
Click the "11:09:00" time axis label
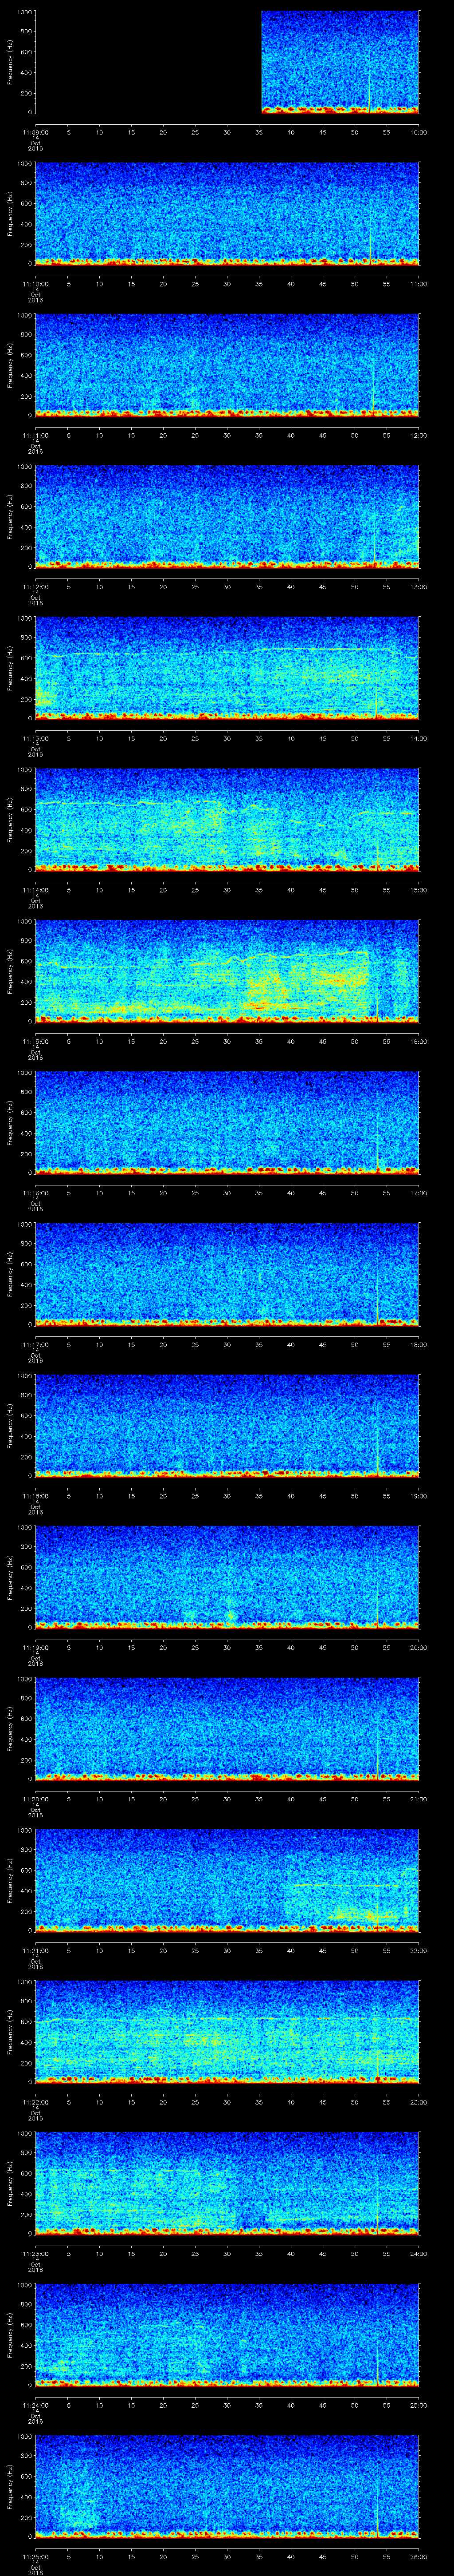pyautogui.click(x=35, y=132)
